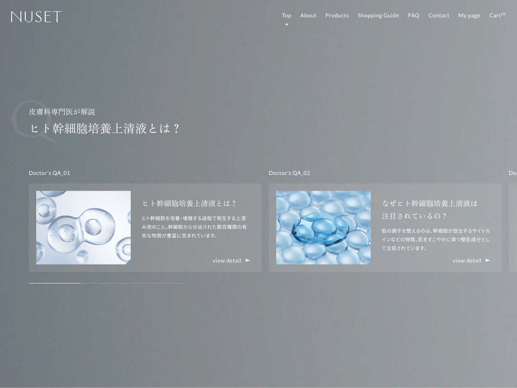Click title なぜヒト幹細胞培養上清液は in QA_02 card
This screenshot has width=517, height=388.
point(430,203)
